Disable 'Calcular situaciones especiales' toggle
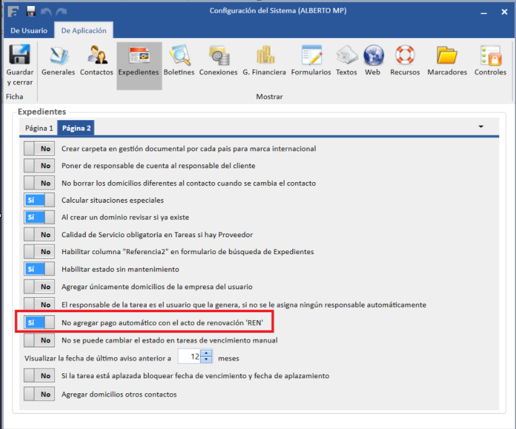 click(x=39, y=200)
